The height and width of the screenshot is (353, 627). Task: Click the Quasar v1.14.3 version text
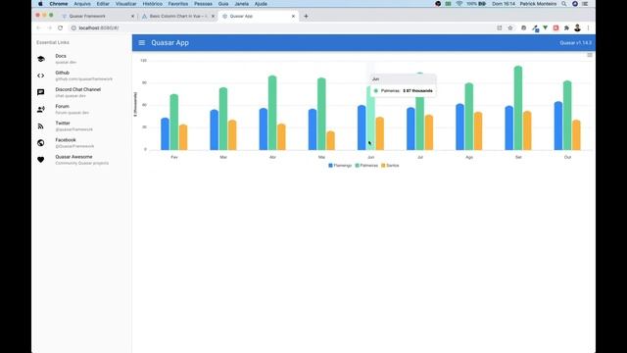pos(575,43)
